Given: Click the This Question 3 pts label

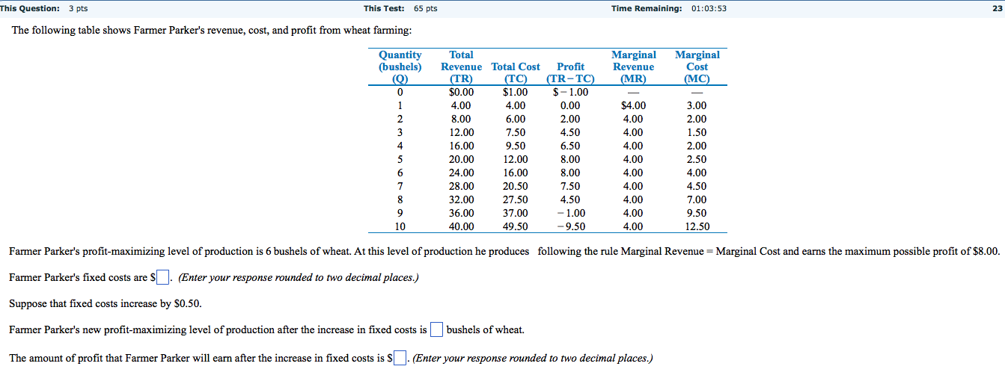Looking at the screenshot, I should pos(43,8).
